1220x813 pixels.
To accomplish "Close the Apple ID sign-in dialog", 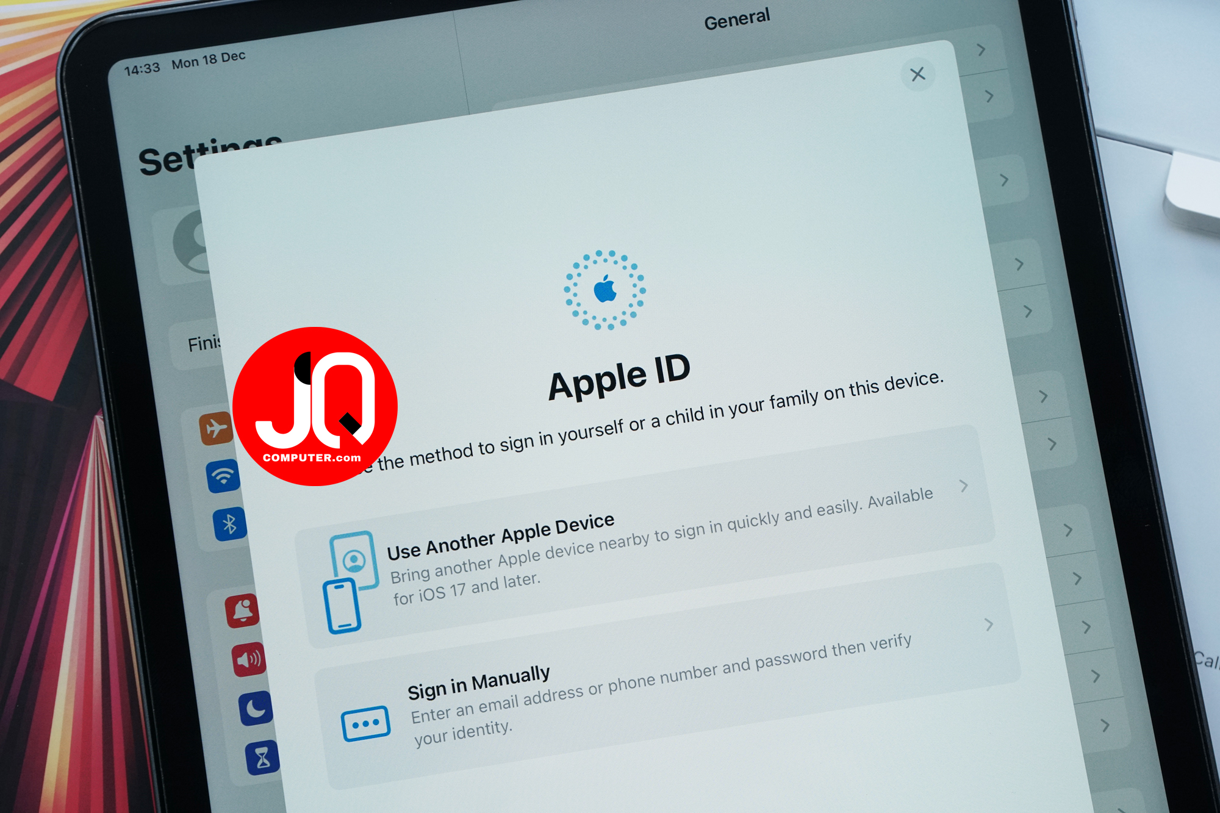I will [x=917, y=74].
